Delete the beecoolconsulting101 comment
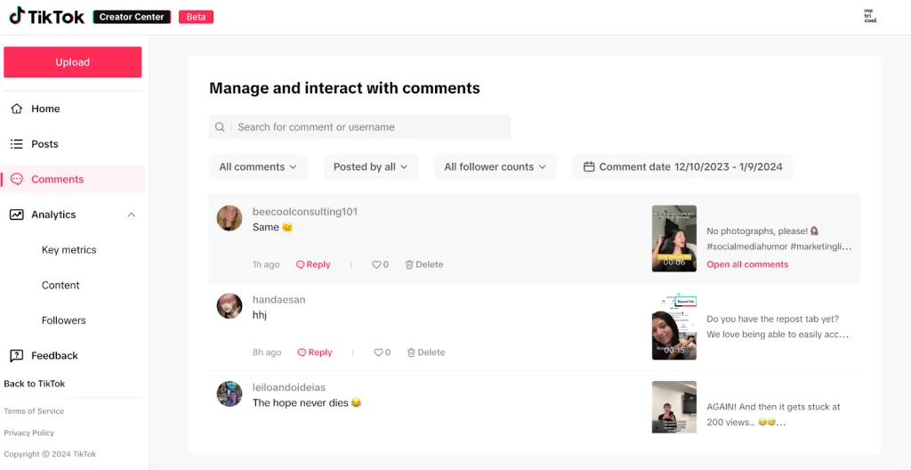Image resolution: width=911 pixels, height=470 pixels. click(424, 264)
